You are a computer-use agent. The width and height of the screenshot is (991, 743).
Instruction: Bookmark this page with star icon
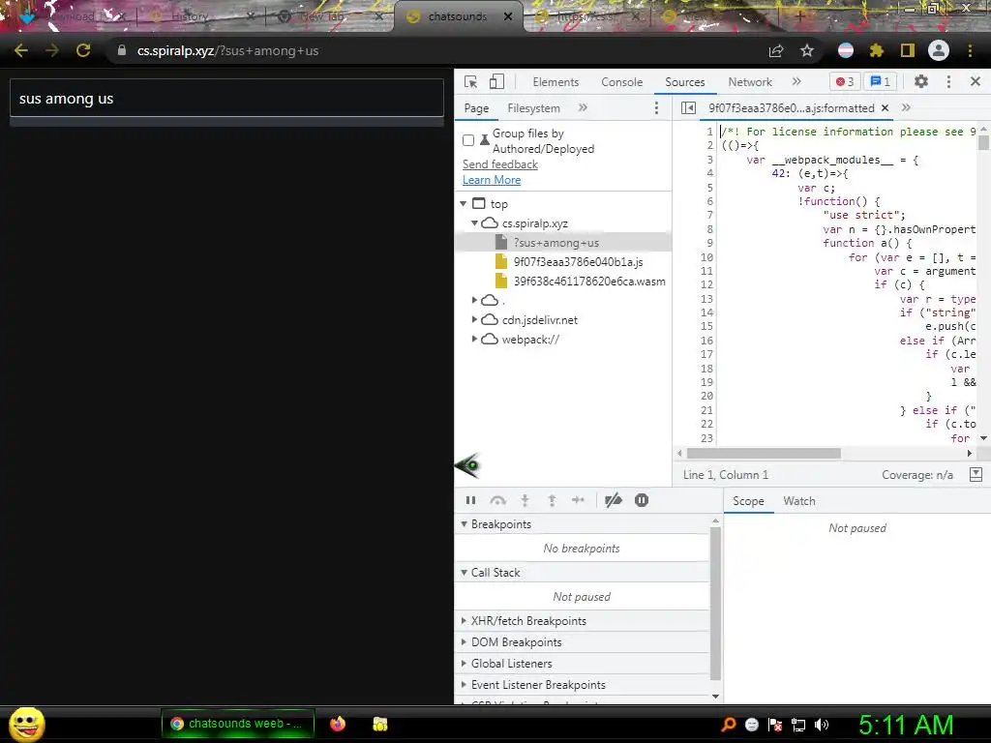pos(807,50)
